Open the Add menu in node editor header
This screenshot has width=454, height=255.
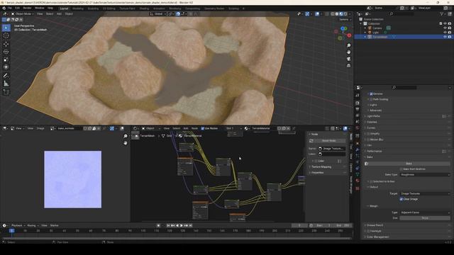point(186,128)
